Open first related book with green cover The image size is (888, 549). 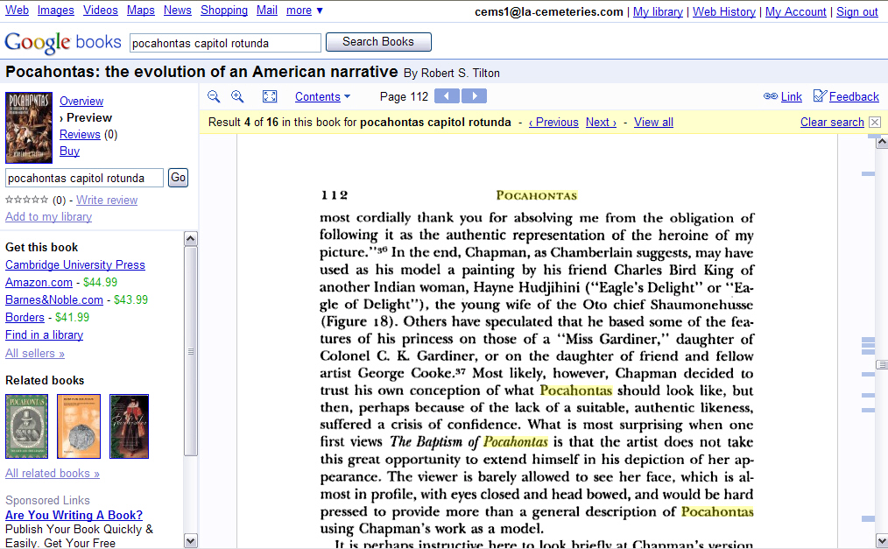click(x=26, y=426)
